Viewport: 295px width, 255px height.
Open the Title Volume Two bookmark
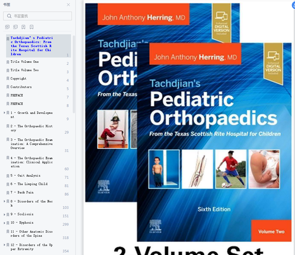(x=24, y=70)
